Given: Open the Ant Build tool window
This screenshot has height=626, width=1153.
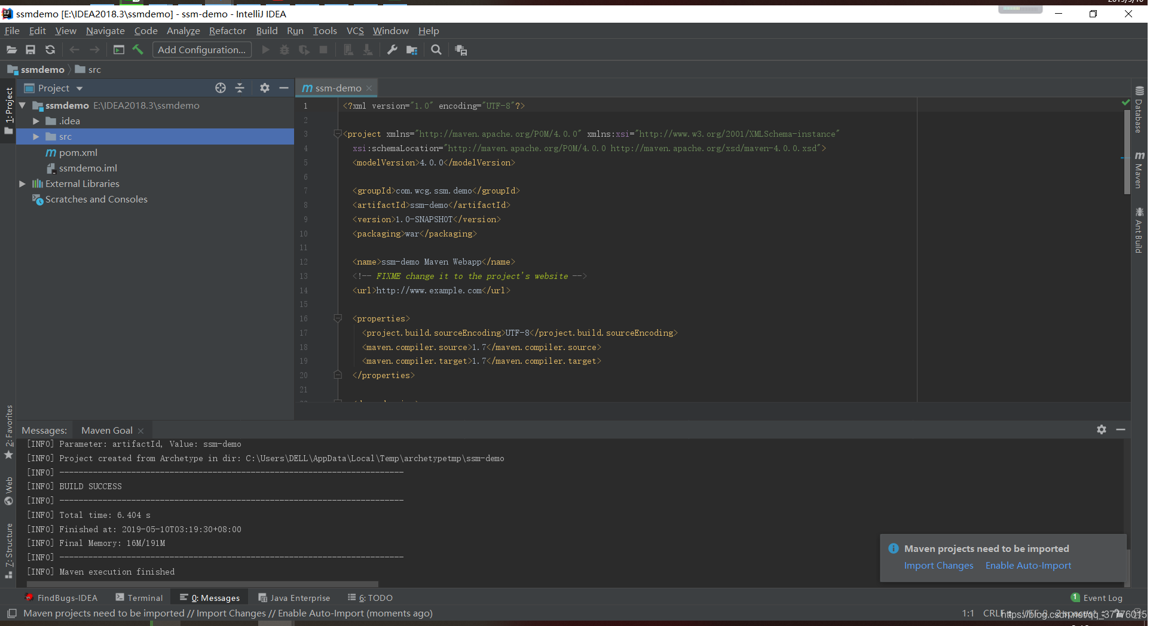Looking at the screenshot, I should (1139, 230).
